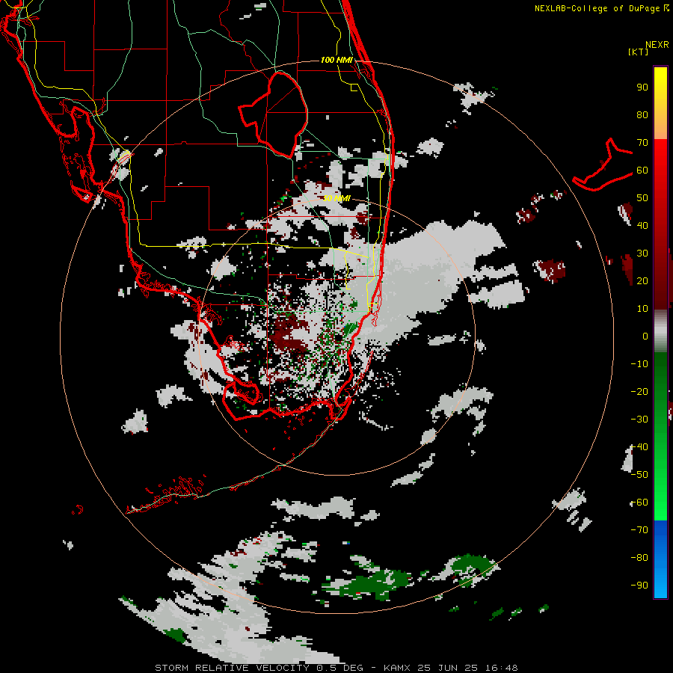The width and height of the screenshot is (673, 673).
Task: Select the [KT] units label
Action: [x=639, y=52]
